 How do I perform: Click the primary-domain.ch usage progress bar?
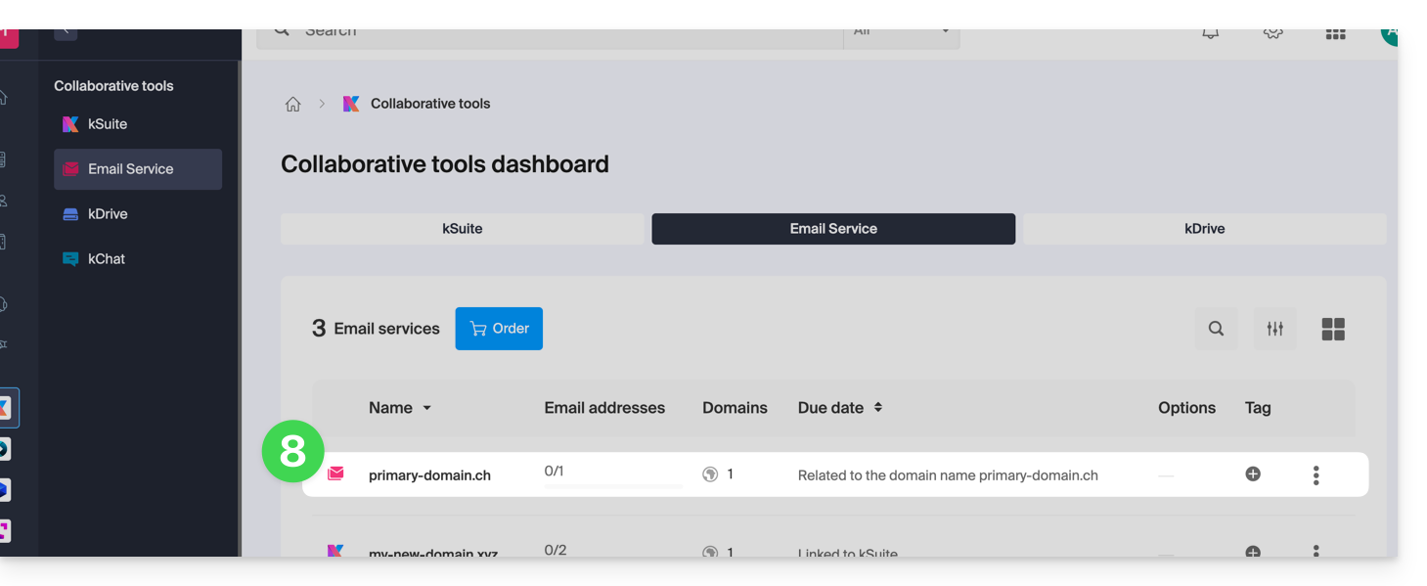pyautogui.click(x=613, y=486)
